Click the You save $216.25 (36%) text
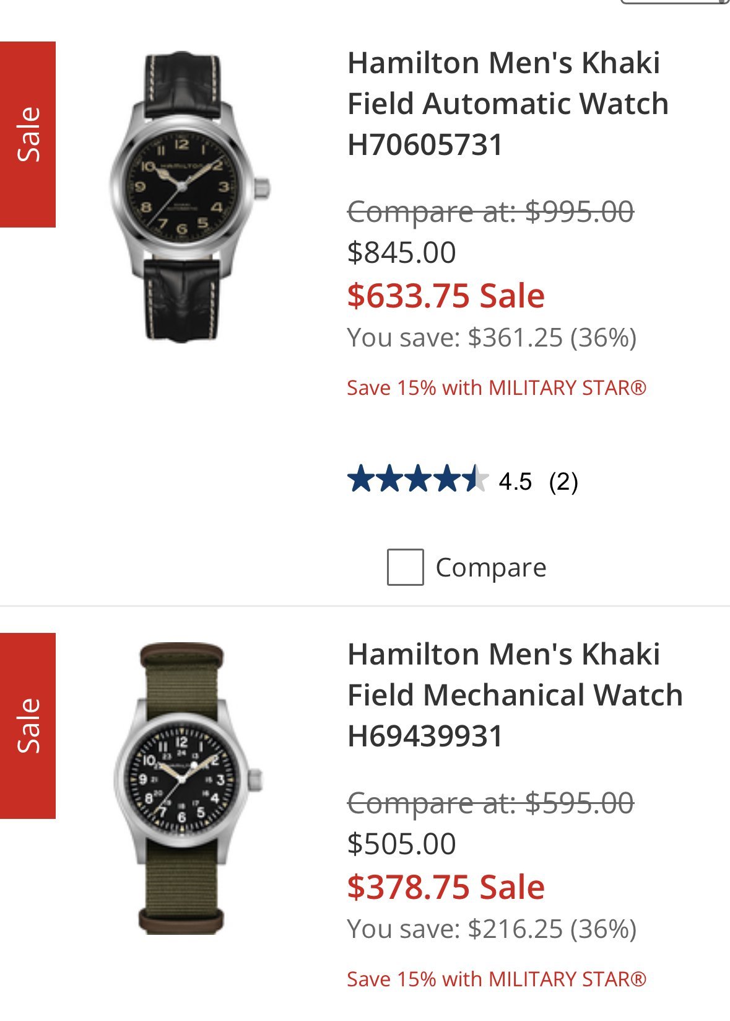This screenshot has height=1021, width=730. coord(492,929)
